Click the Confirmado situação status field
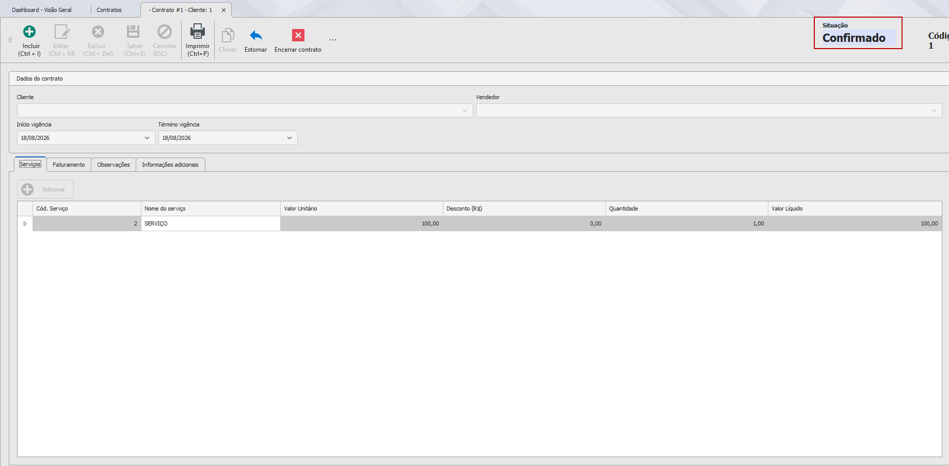The height and width of the screenshot is (466, 949). [x=858, y=38]
